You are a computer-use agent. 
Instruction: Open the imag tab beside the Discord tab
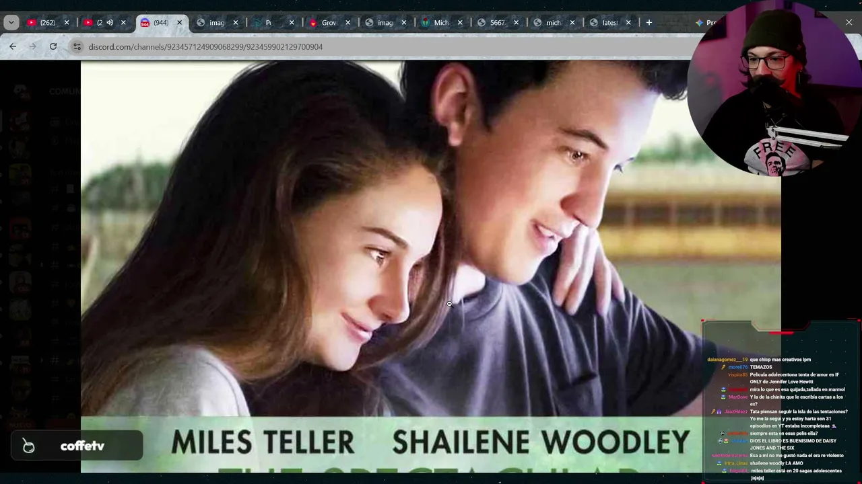(216, 22)
